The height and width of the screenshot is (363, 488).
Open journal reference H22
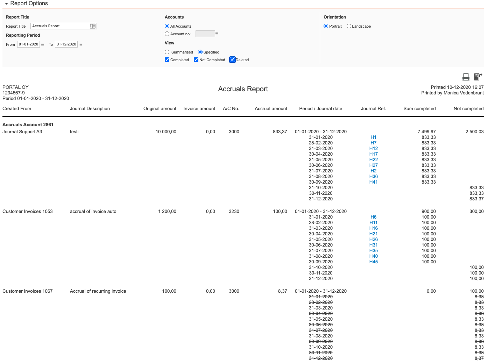373,160
